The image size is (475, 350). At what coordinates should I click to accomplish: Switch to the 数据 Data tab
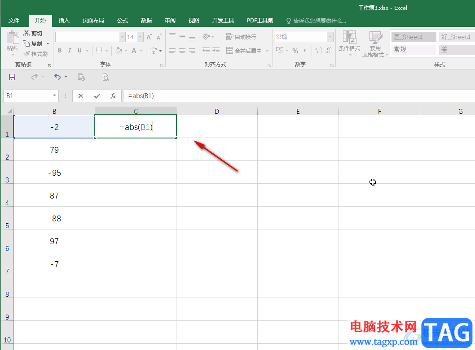point(146,21)
